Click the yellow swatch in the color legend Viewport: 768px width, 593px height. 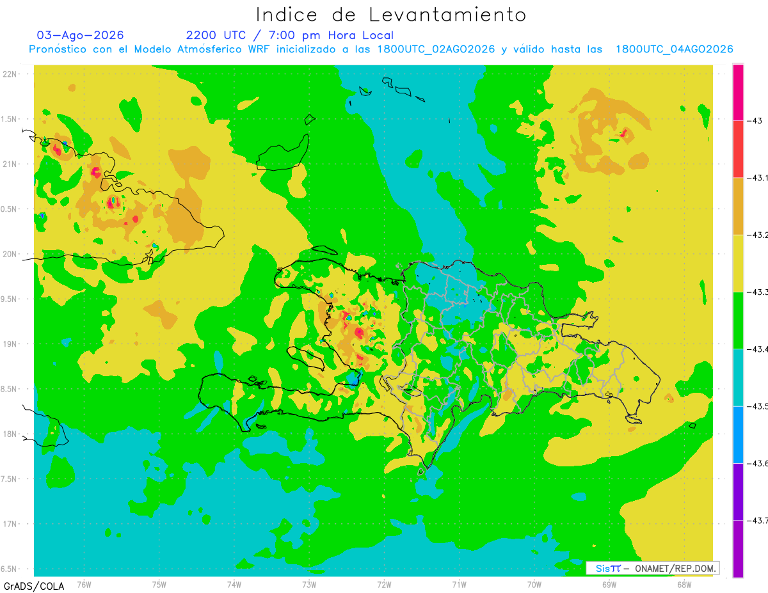pos(738,263)
